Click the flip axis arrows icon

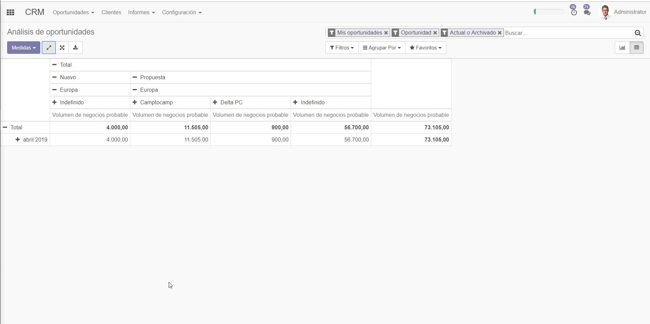point(49,48)
